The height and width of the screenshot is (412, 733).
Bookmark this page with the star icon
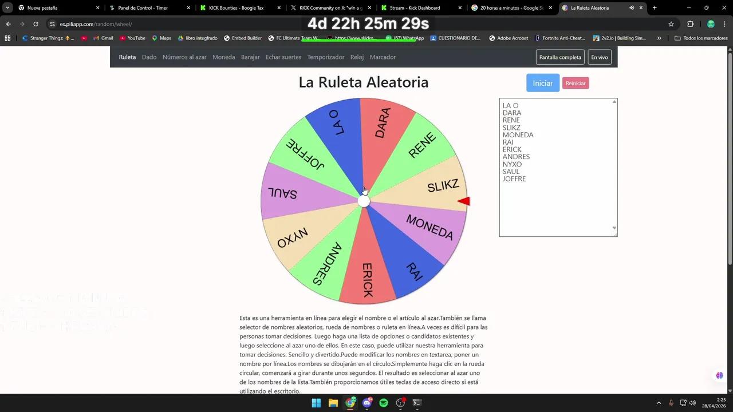click(x=671, y=24)
